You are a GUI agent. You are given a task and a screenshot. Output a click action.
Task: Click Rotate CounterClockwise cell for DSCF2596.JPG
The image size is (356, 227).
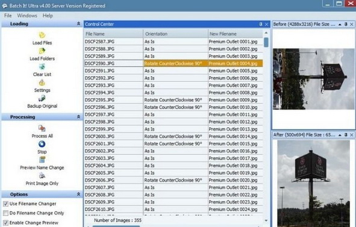tap(175, 107)
